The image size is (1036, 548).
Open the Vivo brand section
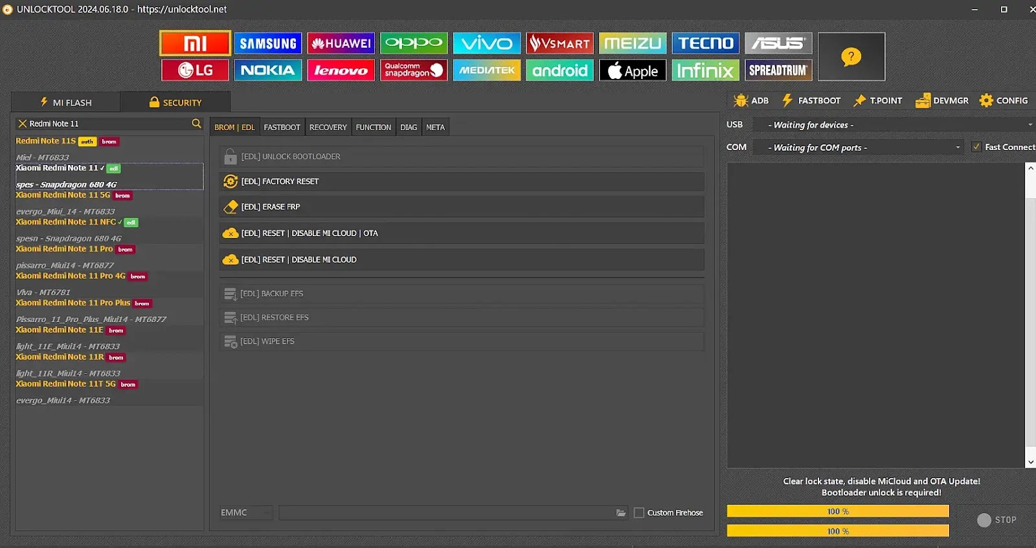click(x=487, y=43)
